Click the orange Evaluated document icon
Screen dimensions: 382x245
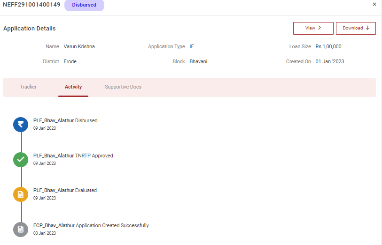pyautogui.click(x=21, y=194)
